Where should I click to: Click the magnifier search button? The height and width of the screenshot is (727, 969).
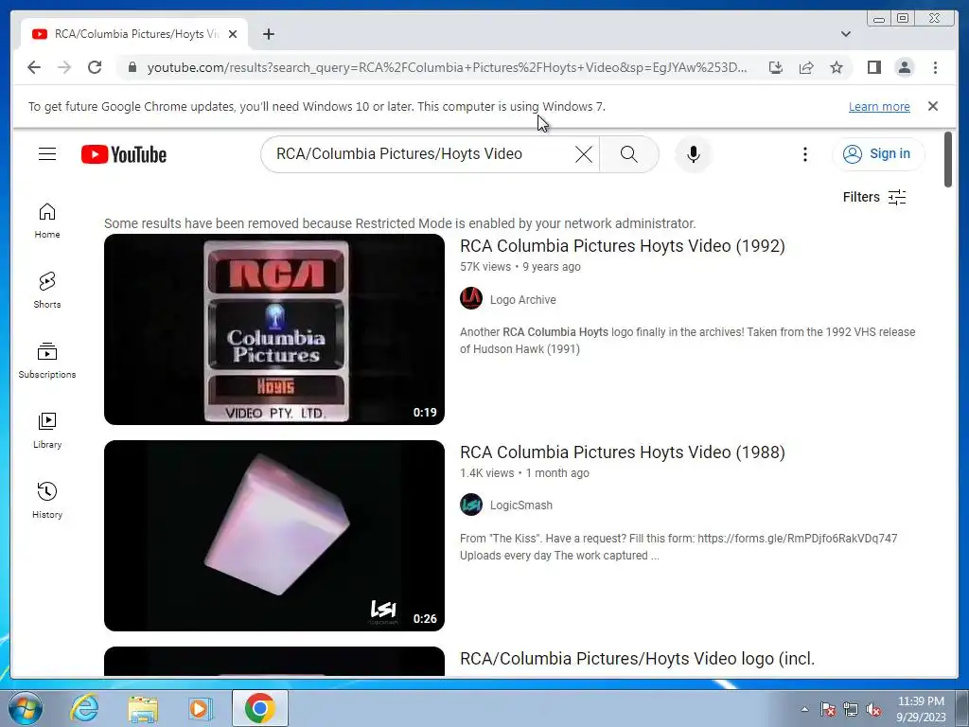click(x=628, y=154)
